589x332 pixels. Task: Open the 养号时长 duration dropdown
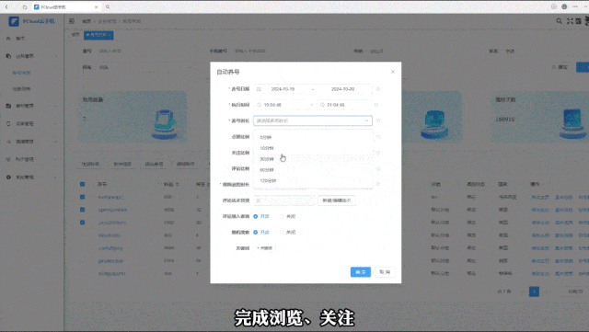click(x=313, y=120)
